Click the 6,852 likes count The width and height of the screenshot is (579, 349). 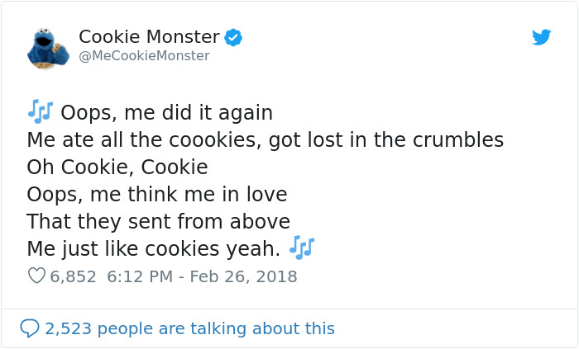click(74, 277)
